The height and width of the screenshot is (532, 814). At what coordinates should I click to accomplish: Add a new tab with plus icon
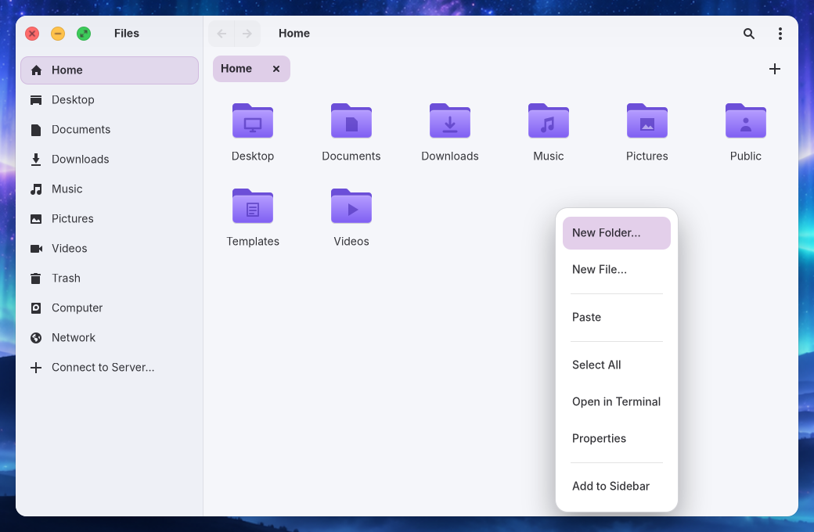[775, 69]
